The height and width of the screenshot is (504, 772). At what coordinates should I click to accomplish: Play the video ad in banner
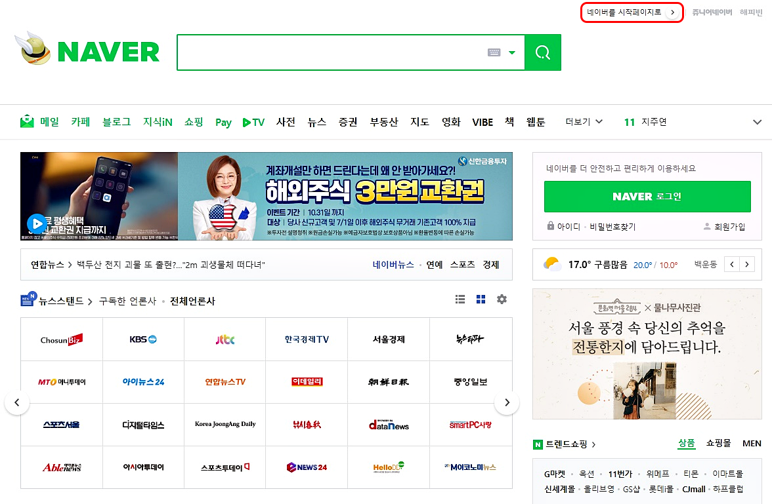37,223
